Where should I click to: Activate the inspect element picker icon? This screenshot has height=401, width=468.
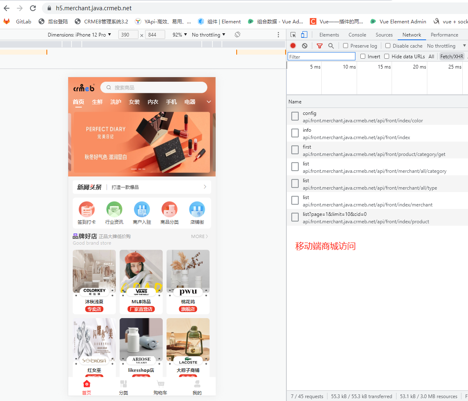click(x=293, y=35)
